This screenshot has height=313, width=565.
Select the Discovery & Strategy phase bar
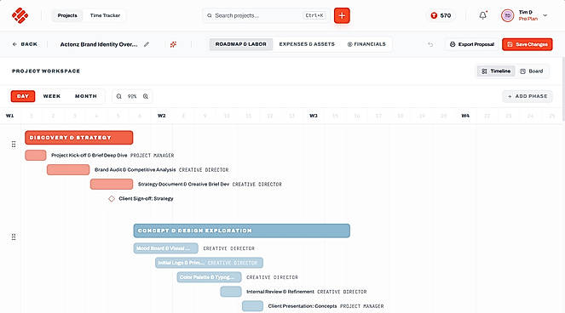[79, 138]
